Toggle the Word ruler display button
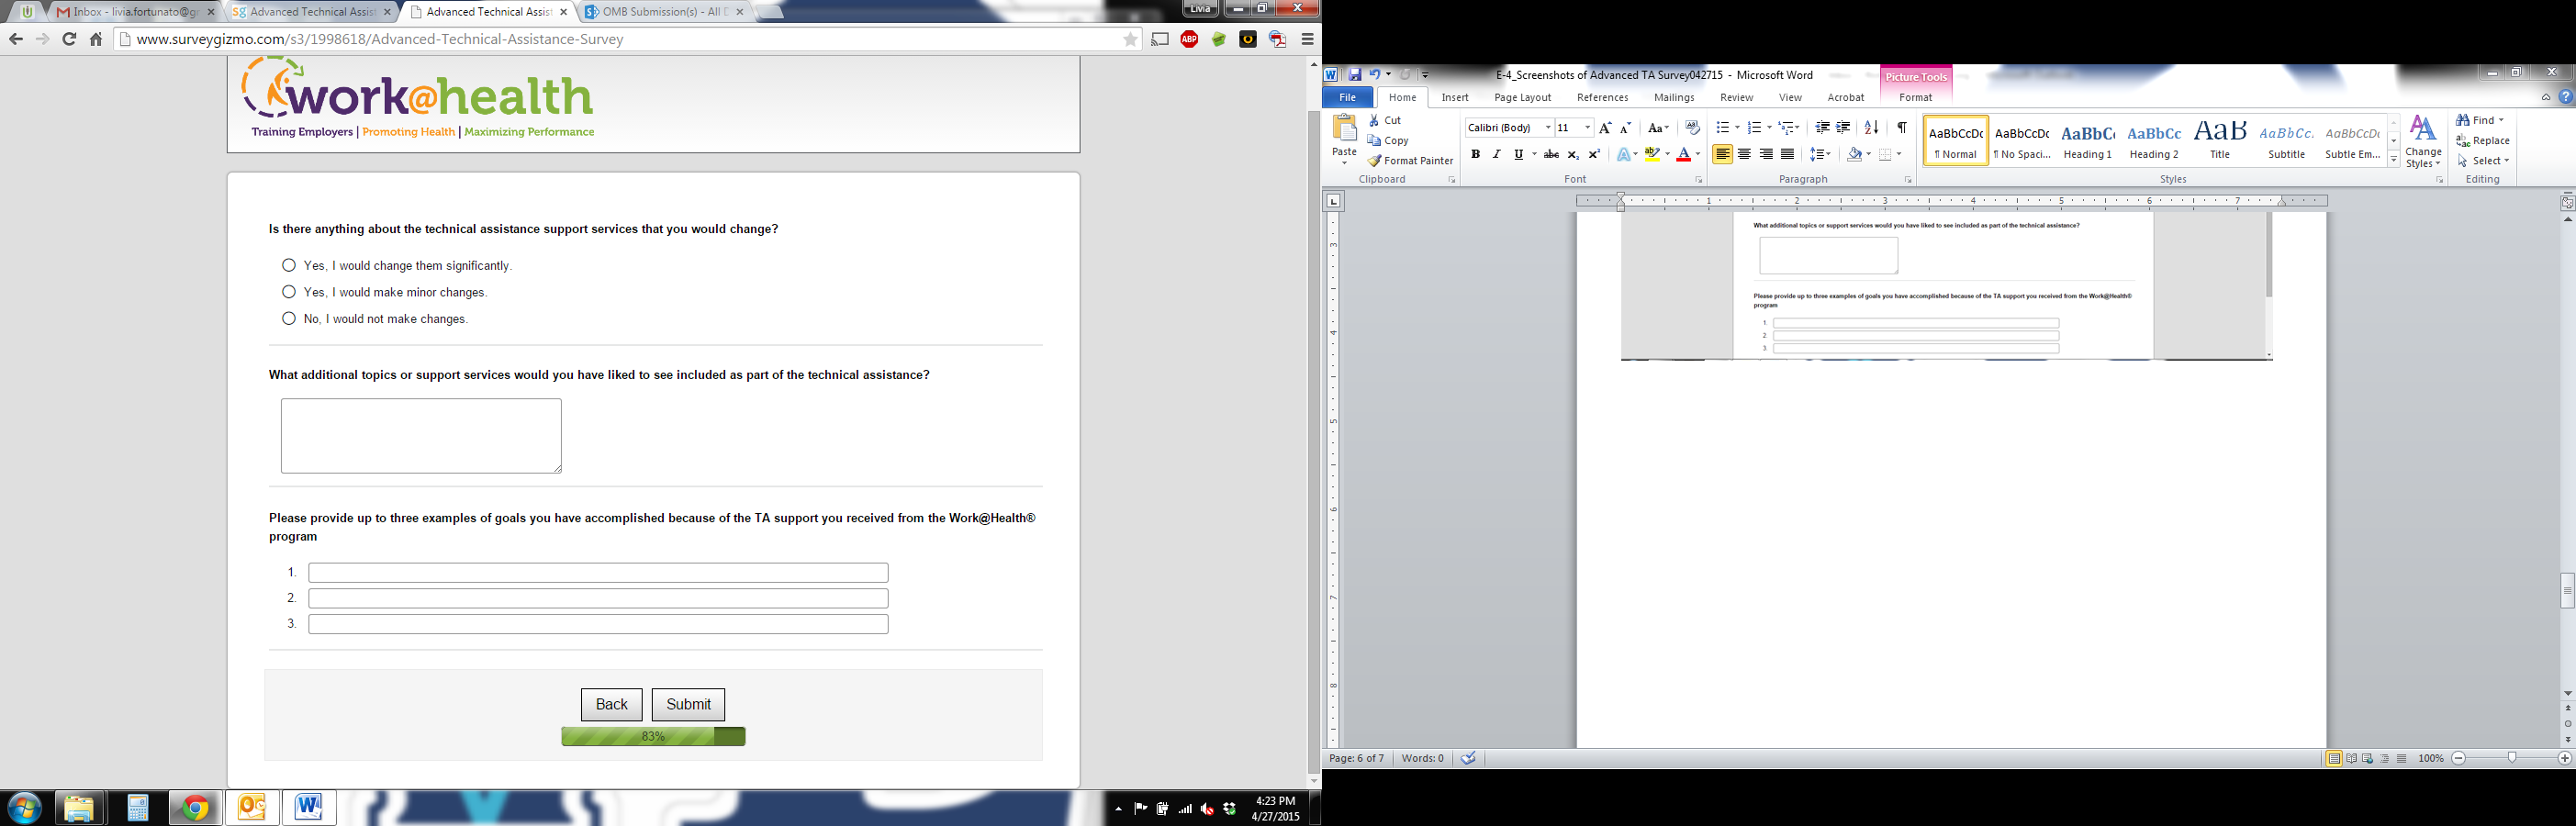The image size is (2576, 826). click(2567, 202)
